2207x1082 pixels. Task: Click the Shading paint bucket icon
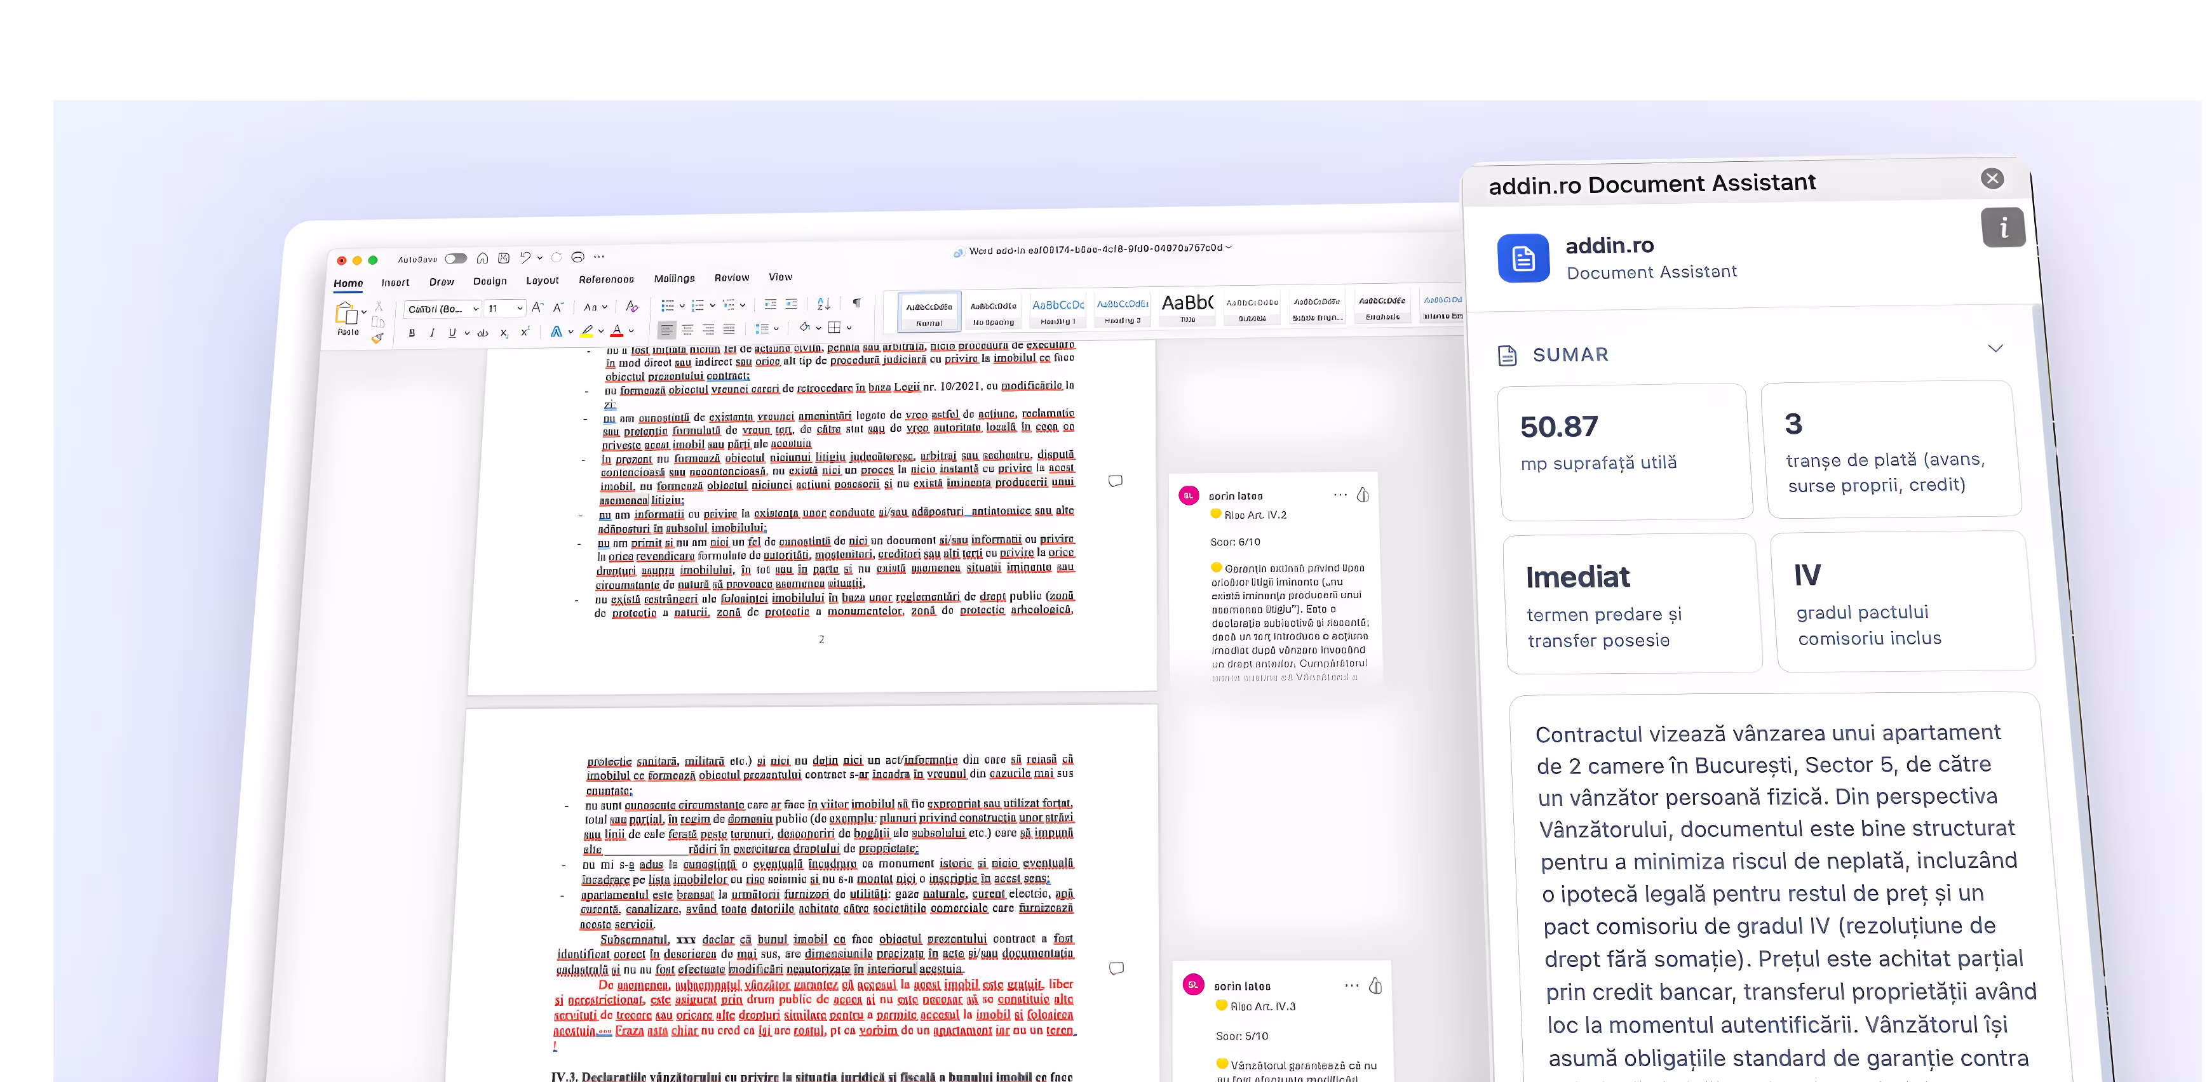click(x=804, y=328)
